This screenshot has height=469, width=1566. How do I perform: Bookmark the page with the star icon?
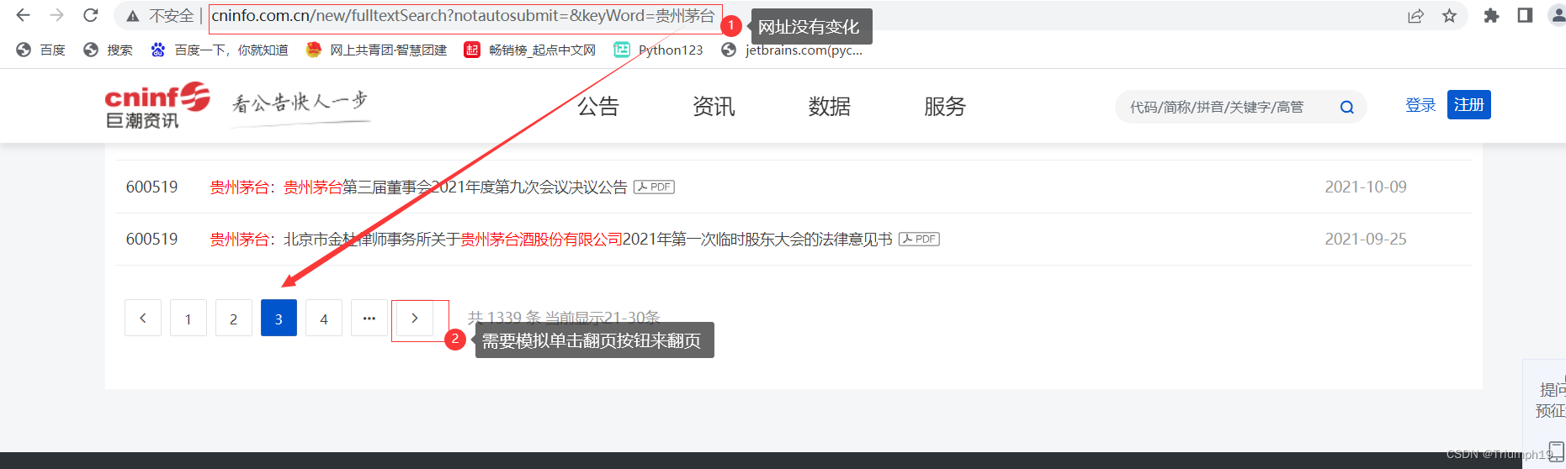[1449, 16]
